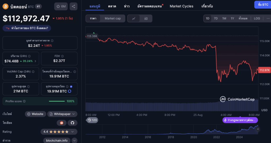
Task: Open the Website link button
Action: tap(35, 114)
